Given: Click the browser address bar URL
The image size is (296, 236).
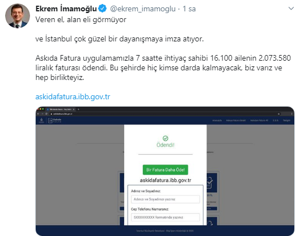Looking at the screenshot, I should point(62,114).
